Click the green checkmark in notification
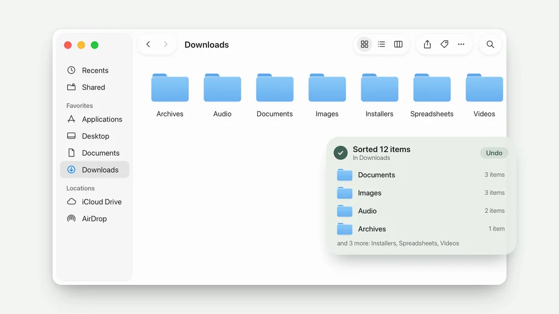Image resolution: width=559 pixels, height=314 pixels. 340,153
